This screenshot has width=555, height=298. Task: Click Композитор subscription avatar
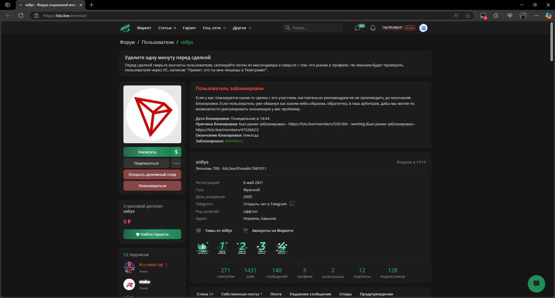[129, 267]
